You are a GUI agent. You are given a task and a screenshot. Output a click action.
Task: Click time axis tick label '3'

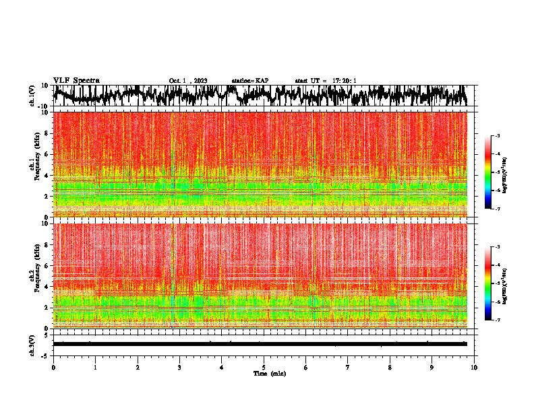[179, 368]
